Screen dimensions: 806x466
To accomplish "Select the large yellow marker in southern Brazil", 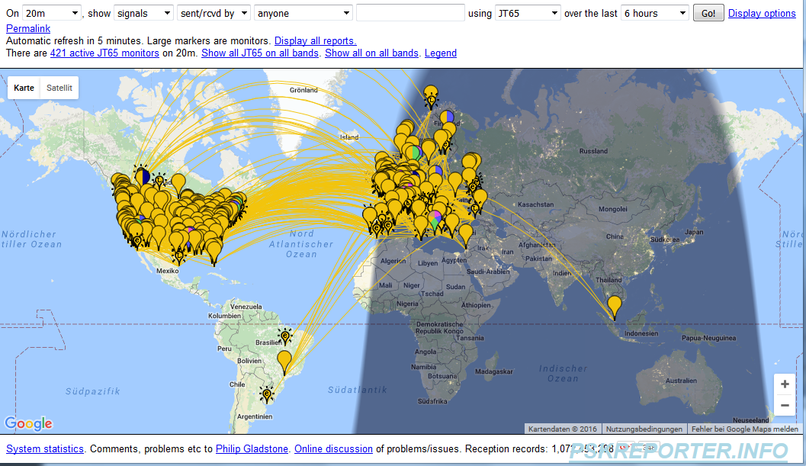I will pos(284,361).
